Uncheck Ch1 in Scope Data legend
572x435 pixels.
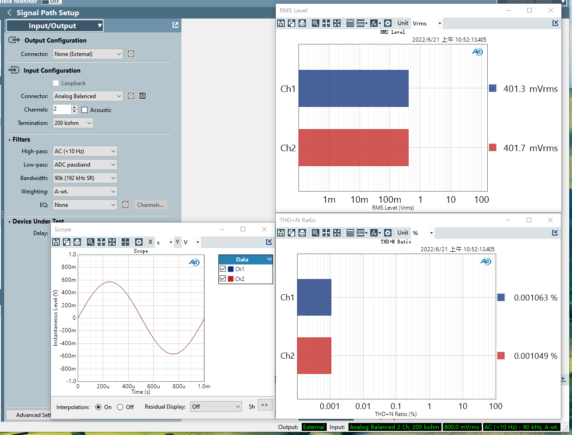pyautogui.click(x=223, y=269)
